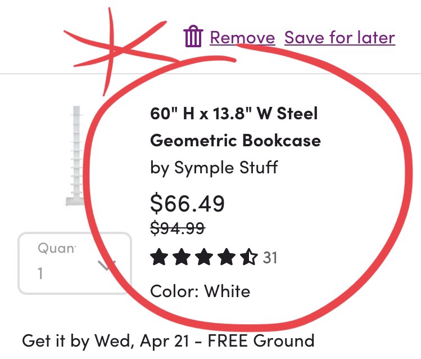421x359 pixels.
Task: Click Save for later link
Action: click(339, 38)
